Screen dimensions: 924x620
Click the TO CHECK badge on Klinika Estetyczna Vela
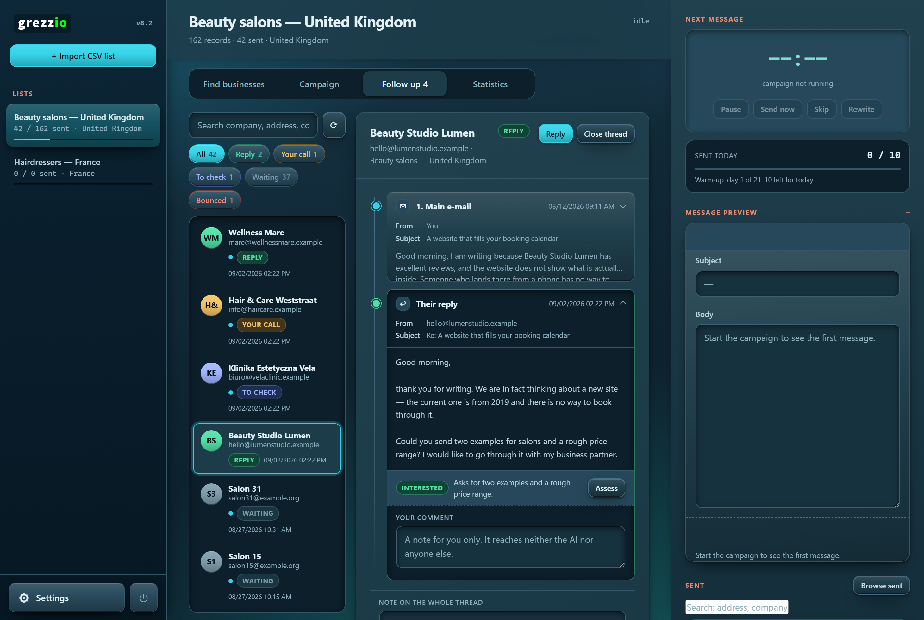click(x=259, y=392)
